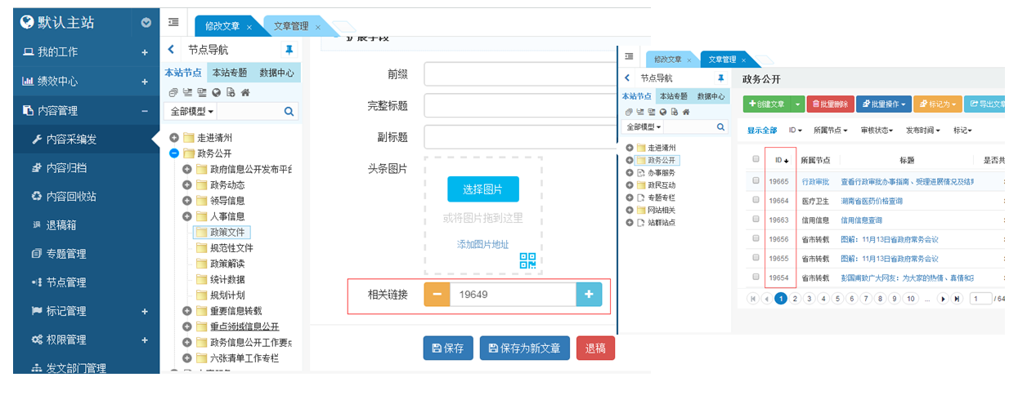Expand the 走进靖州 tree node in the left panel
This screenshot has width=1027, height=395.
(x=174, y=138)
